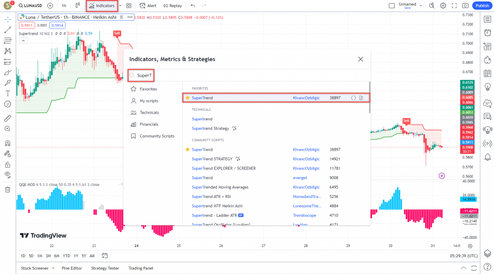Screen dimensions: 494x274
Task: Select the Text annotation tool
Action: click(x=8, y=93)
